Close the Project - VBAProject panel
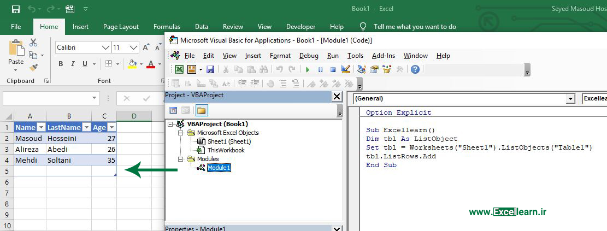The image size is (607, 231). tap(337, 96)
